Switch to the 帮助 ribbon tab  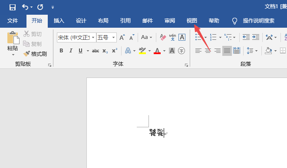(214, 21)
